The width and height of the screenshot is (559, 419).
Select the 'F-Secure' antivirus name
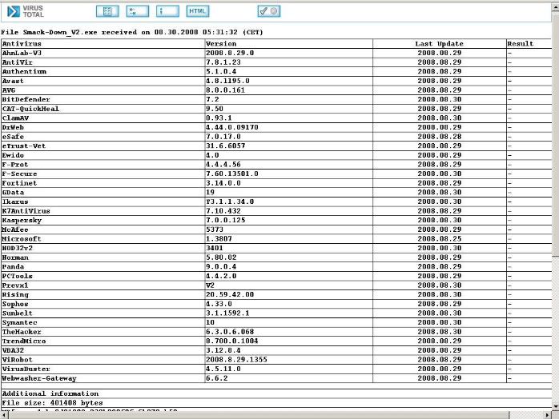point(19,174)
